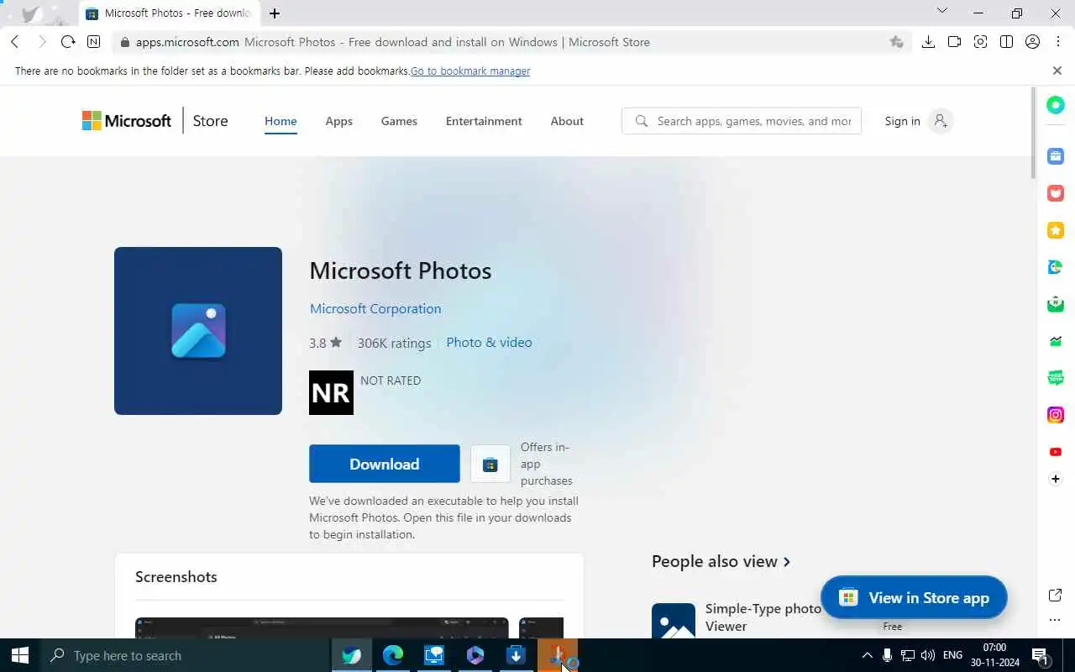Viewport: 1075px width, 672px height.
Task: Open a new browser tab with the plus
Action: [275, 13]
